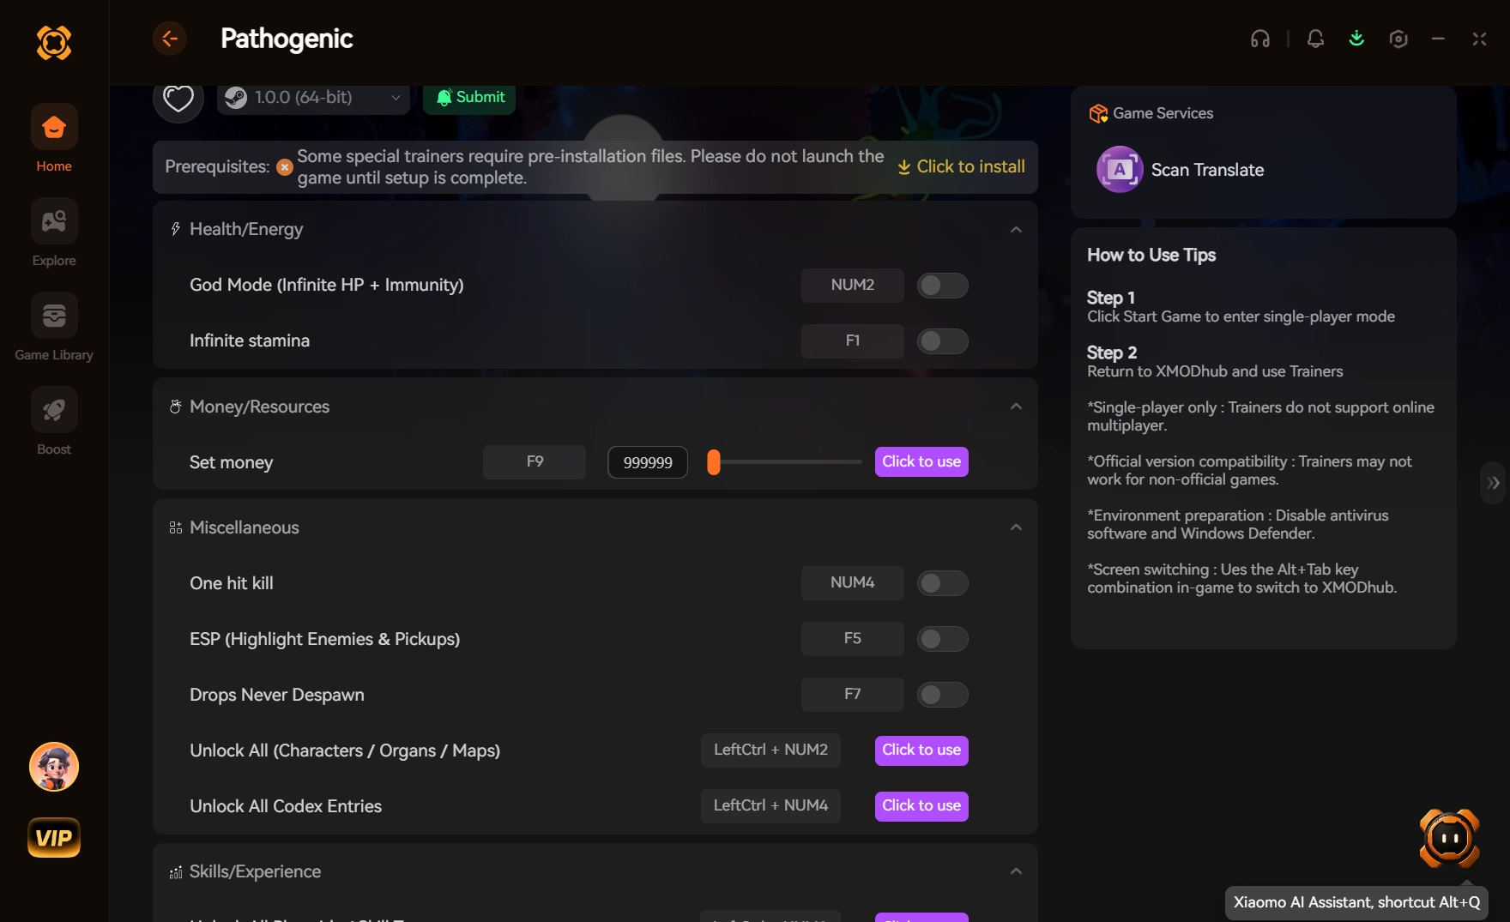Image resolution: width=1510 pixels, height=922 pixels.
Task: Click the VIP badge
Action: point(54,838)
